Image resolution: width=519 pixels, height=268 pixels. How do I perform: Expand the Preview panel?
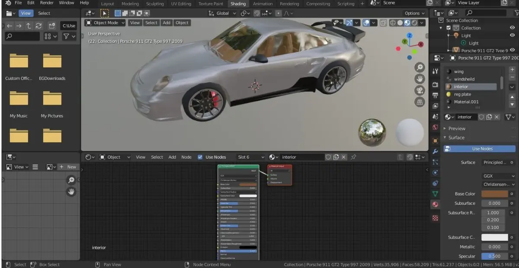click(x=457, y=128)
